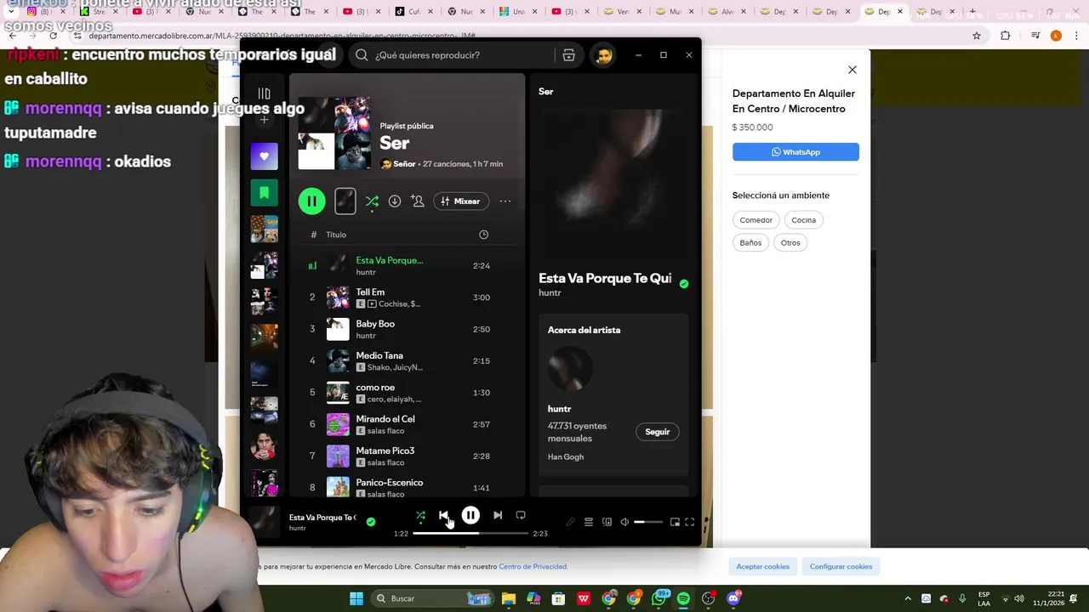Open the Spotify icon in the taskbar
1089x612 pixels.
click(x=683, y=598)
